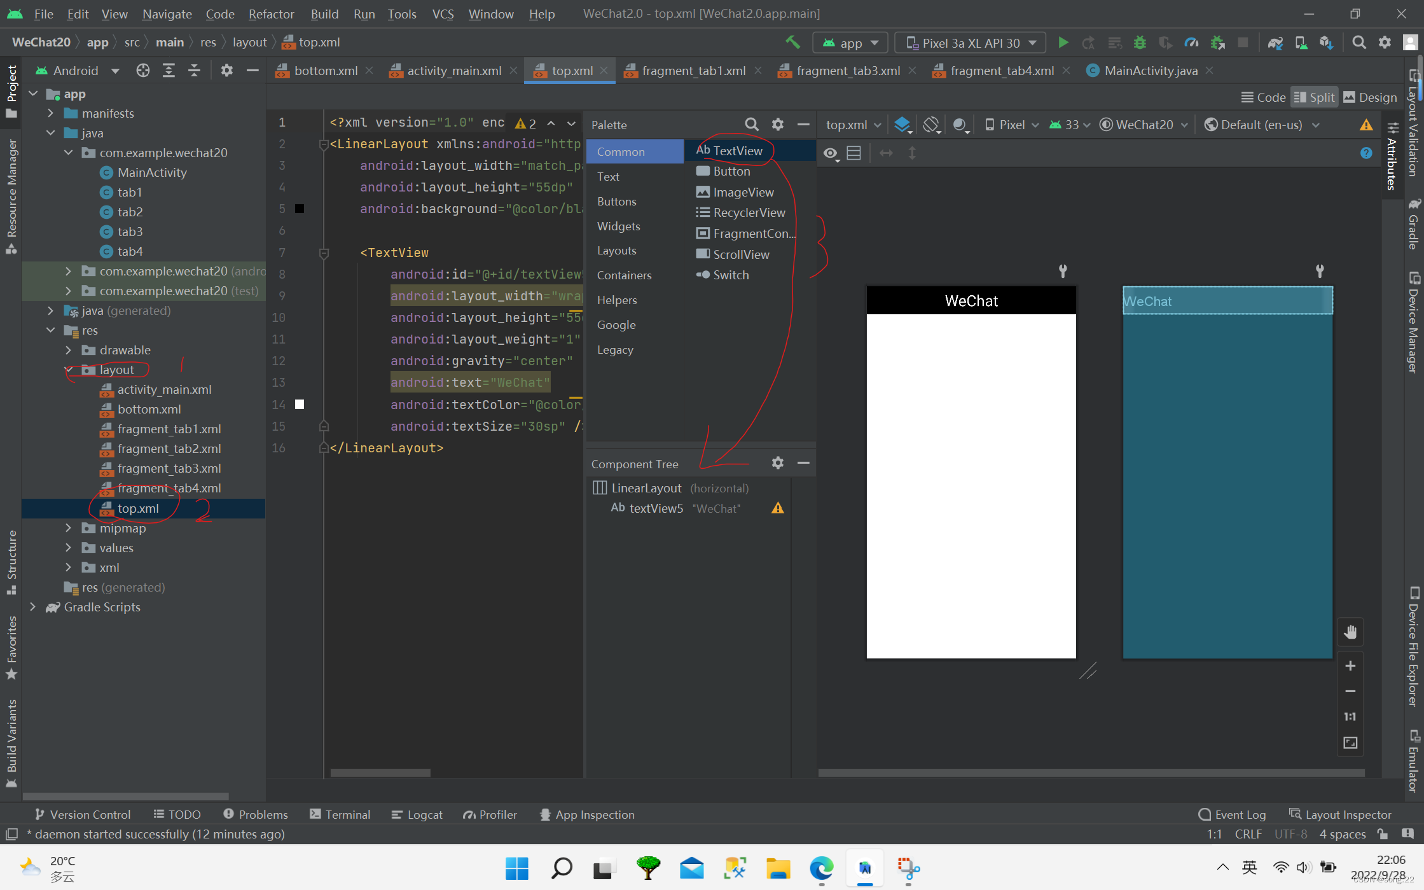Open the Default (en-us) locale dropdown
This screenshot has width=1424, height=890.
click(1262, 125)
